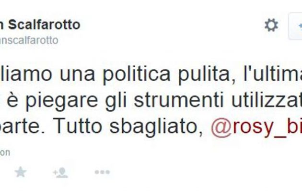
Task: Click the word "strumenti" in the tweet
Action: [x=178, y=100]
